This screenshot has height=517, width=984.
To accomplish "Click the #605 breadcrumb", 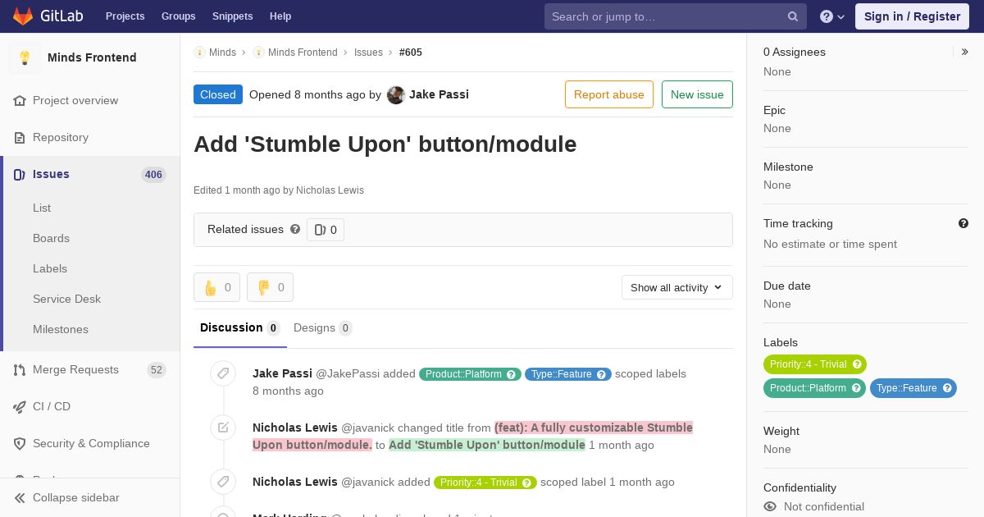I will coord(411,52).
